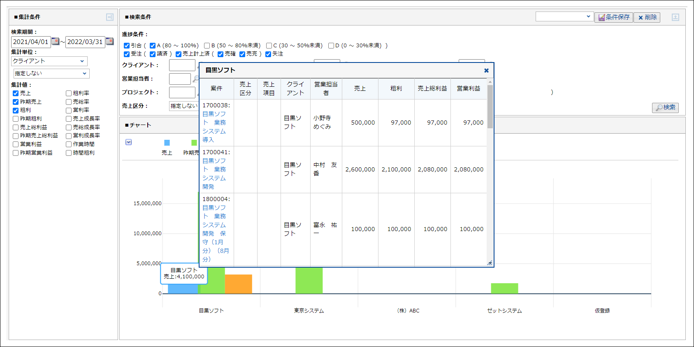
Task: Open the 指定しない dropdown under 集計単位
Action: (x=51, y=73)
